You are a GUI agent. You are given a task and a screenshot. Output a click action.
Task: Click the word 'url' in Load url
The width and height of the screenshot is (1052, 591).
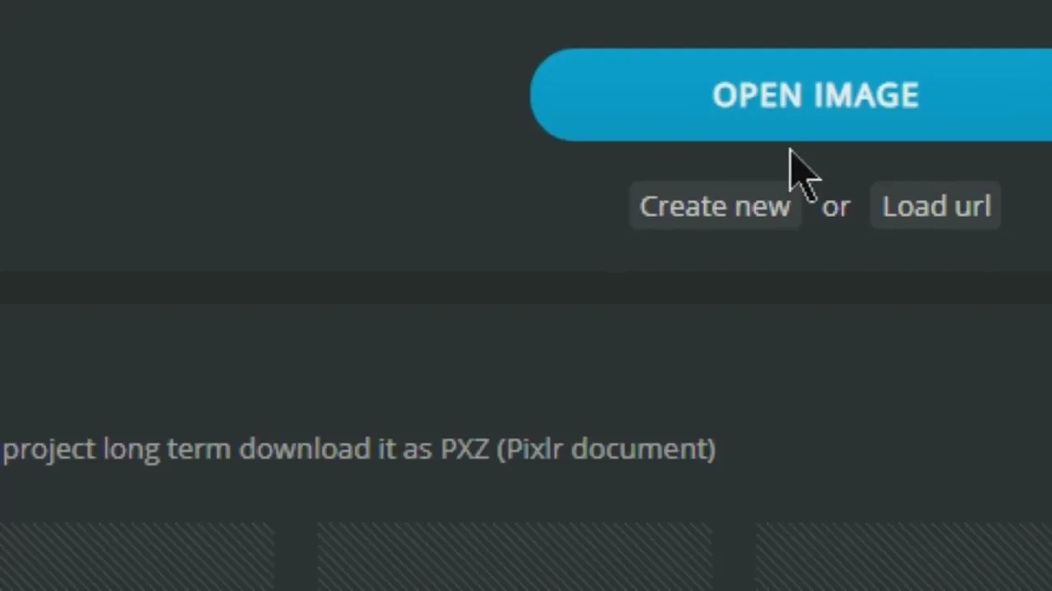point(972,206)
